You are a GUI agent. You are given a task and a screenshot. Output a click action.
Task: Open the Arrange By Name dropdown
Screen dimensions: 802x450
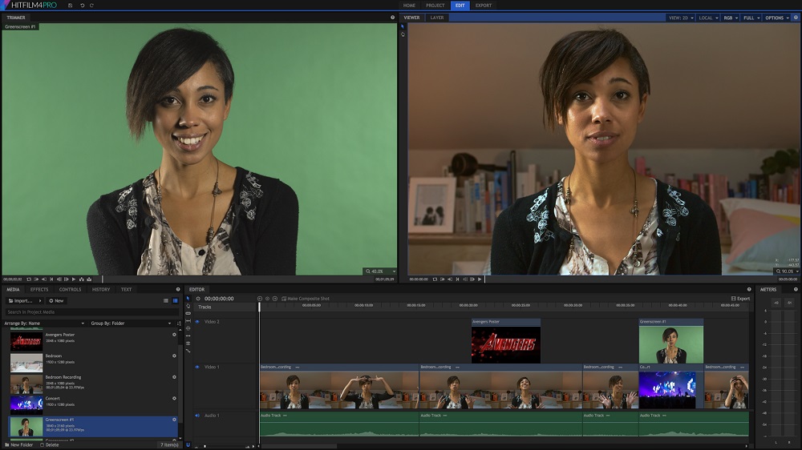tap(44, 323)
